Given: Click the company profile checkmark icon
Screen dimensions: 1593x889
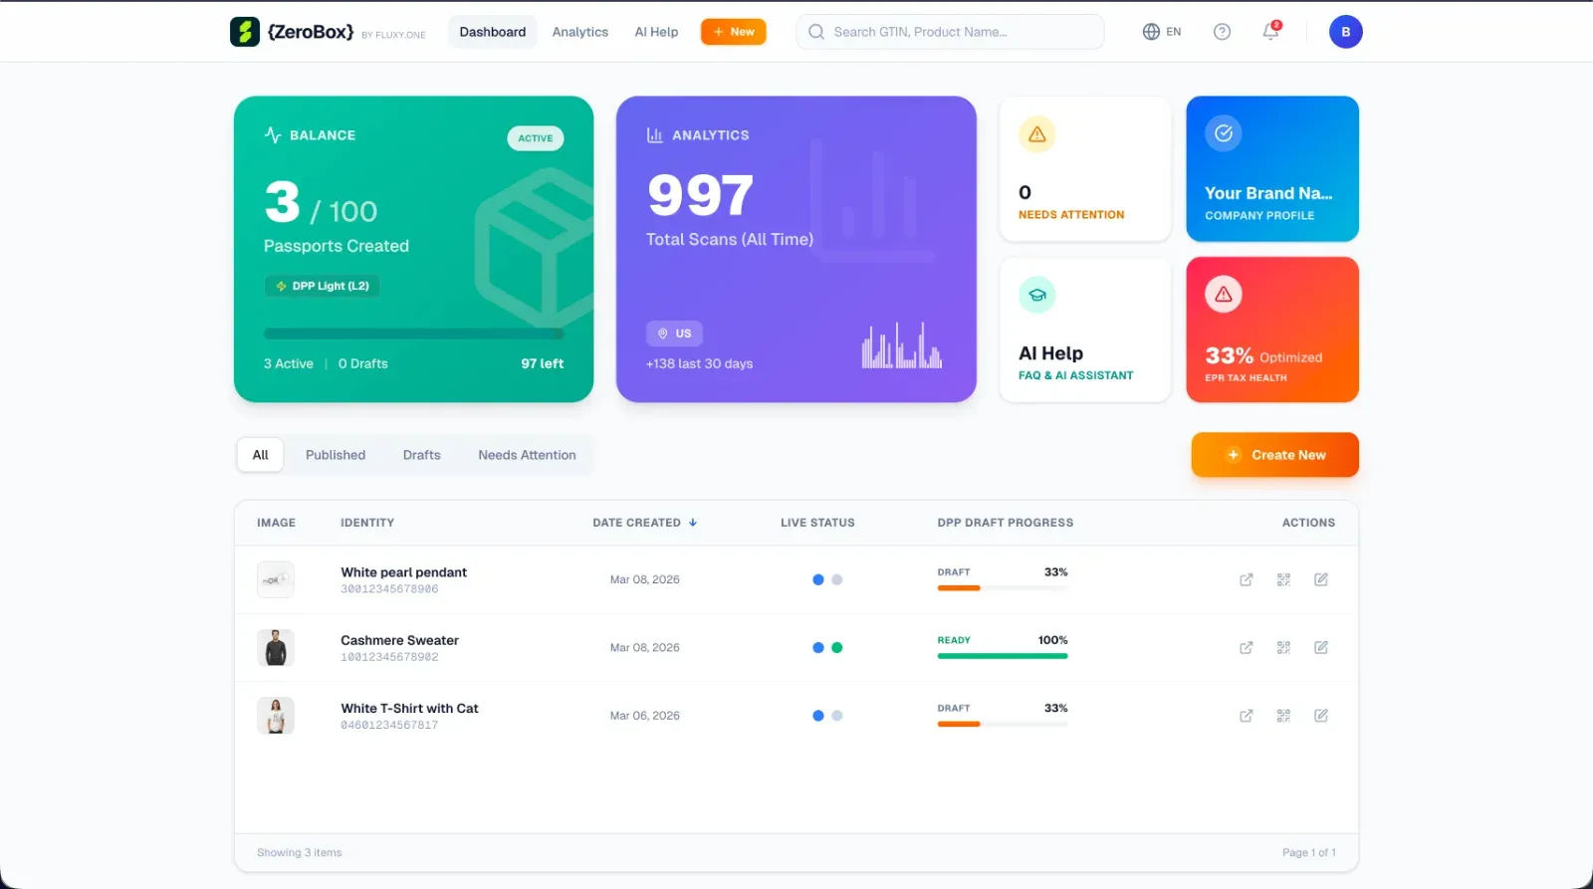Looking at the screenshot, I should (x=1223, y=133).
